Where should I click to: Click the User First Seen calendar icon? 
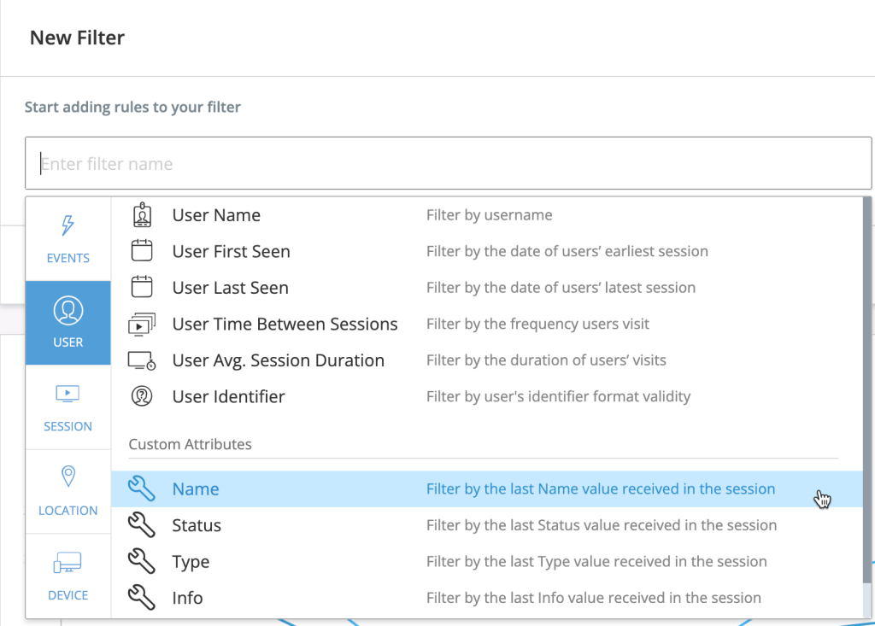[x=142, y=251]
